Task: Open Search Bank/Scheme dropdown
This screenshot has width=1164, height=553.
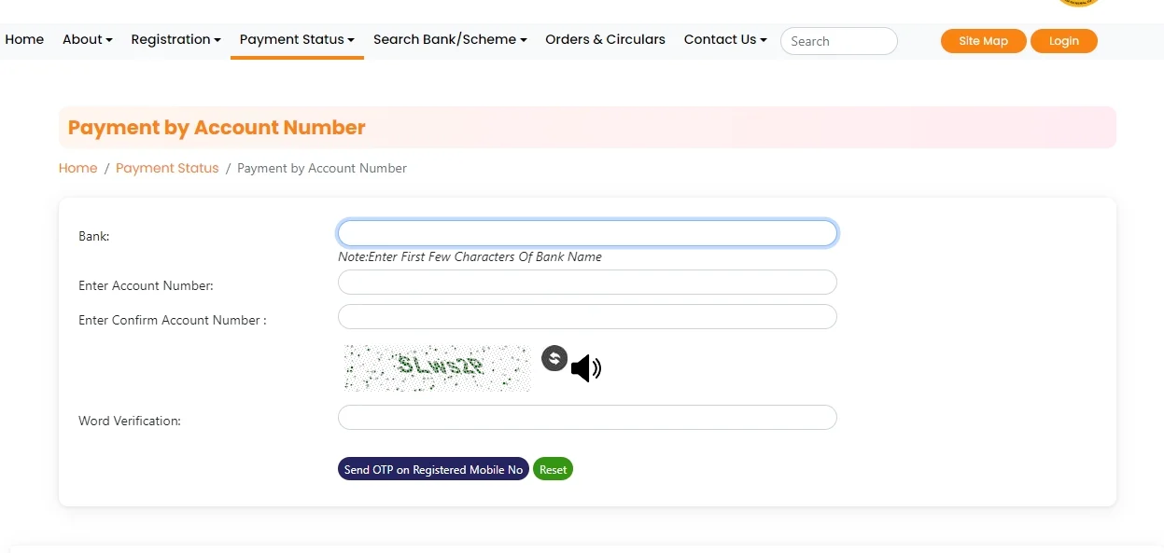Action: (450, 40)
